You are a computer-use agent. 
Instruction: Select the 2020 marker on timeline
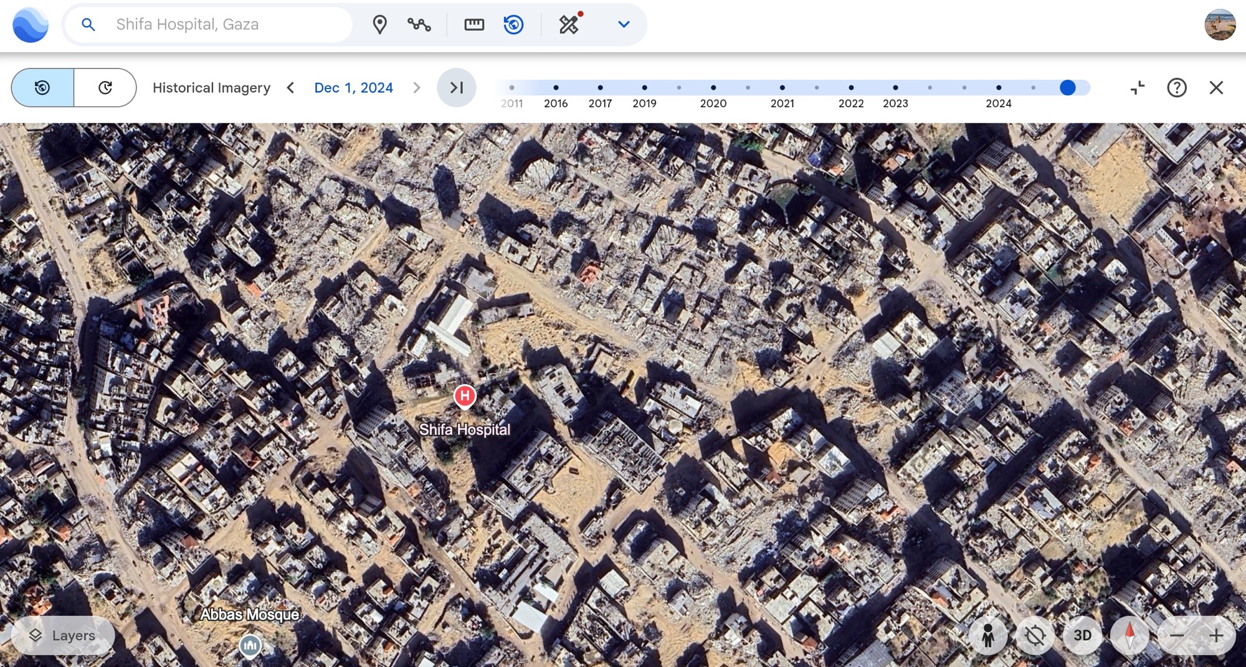click(x=713, y=88)
